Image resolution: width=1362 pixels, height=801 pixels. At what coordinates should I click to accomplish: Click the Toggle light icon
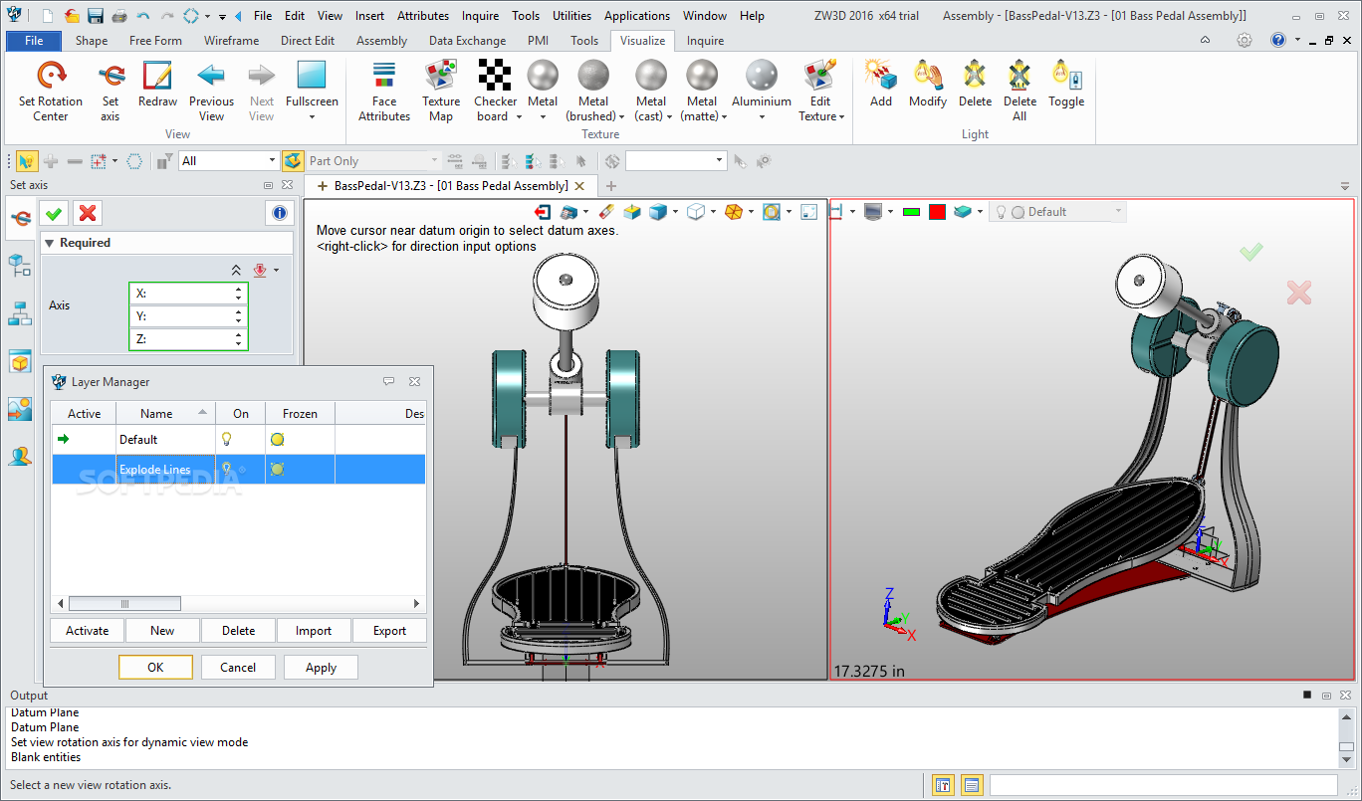[1066, 85]
